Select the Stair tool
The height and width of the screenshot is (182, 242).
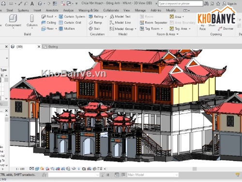tap(94, 29)
